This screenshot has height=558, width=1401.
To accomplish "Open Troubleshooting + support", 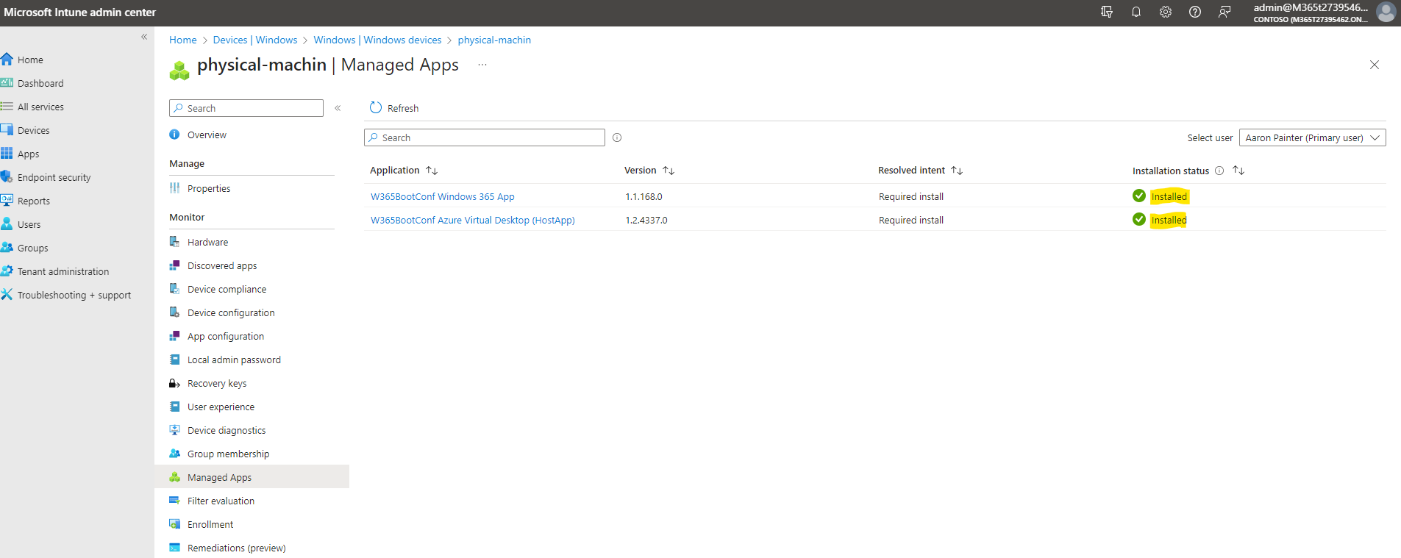I will point(74,295).
